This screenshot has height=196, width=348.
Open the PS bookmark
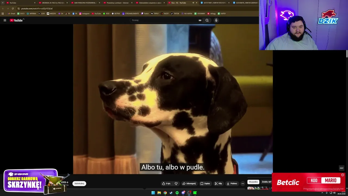(68, 14)
